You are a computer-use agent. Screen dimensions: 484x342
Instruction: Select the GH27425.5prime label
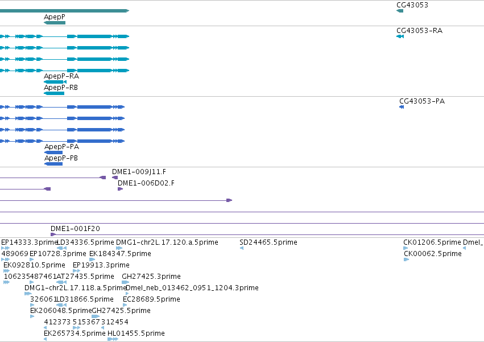coord(121,311)
